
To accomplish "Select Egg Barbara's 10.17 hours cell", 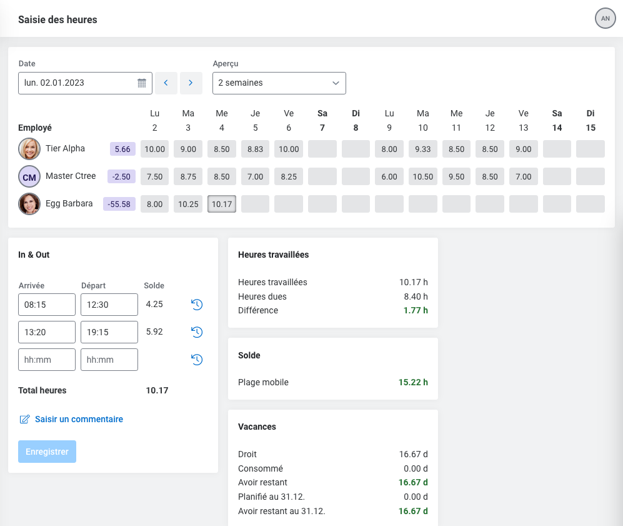I will coord(221,204).
